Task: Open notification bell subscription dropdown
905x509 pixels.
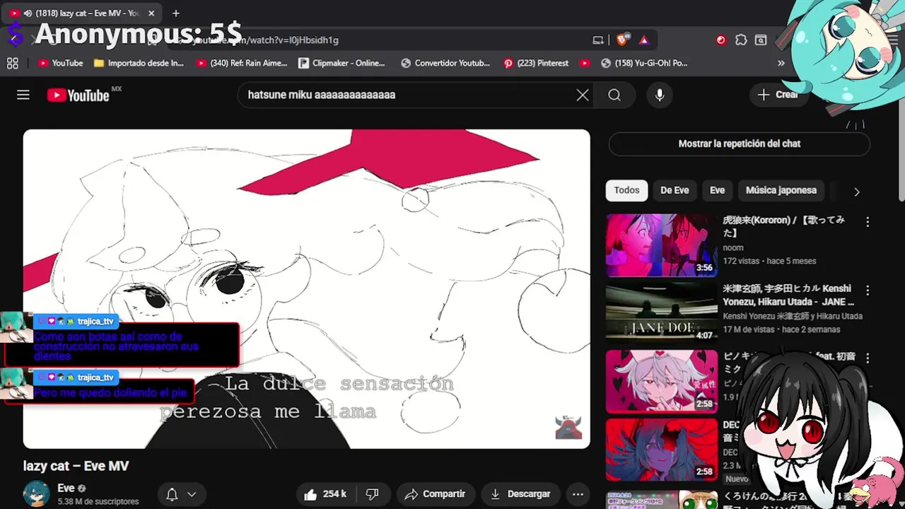Action: point(181,494)
